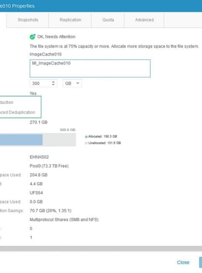Switch to the Snapshots tab
The width and height of the screenshot is (202, 273).
pyautogui.click(x=28, y=20)
